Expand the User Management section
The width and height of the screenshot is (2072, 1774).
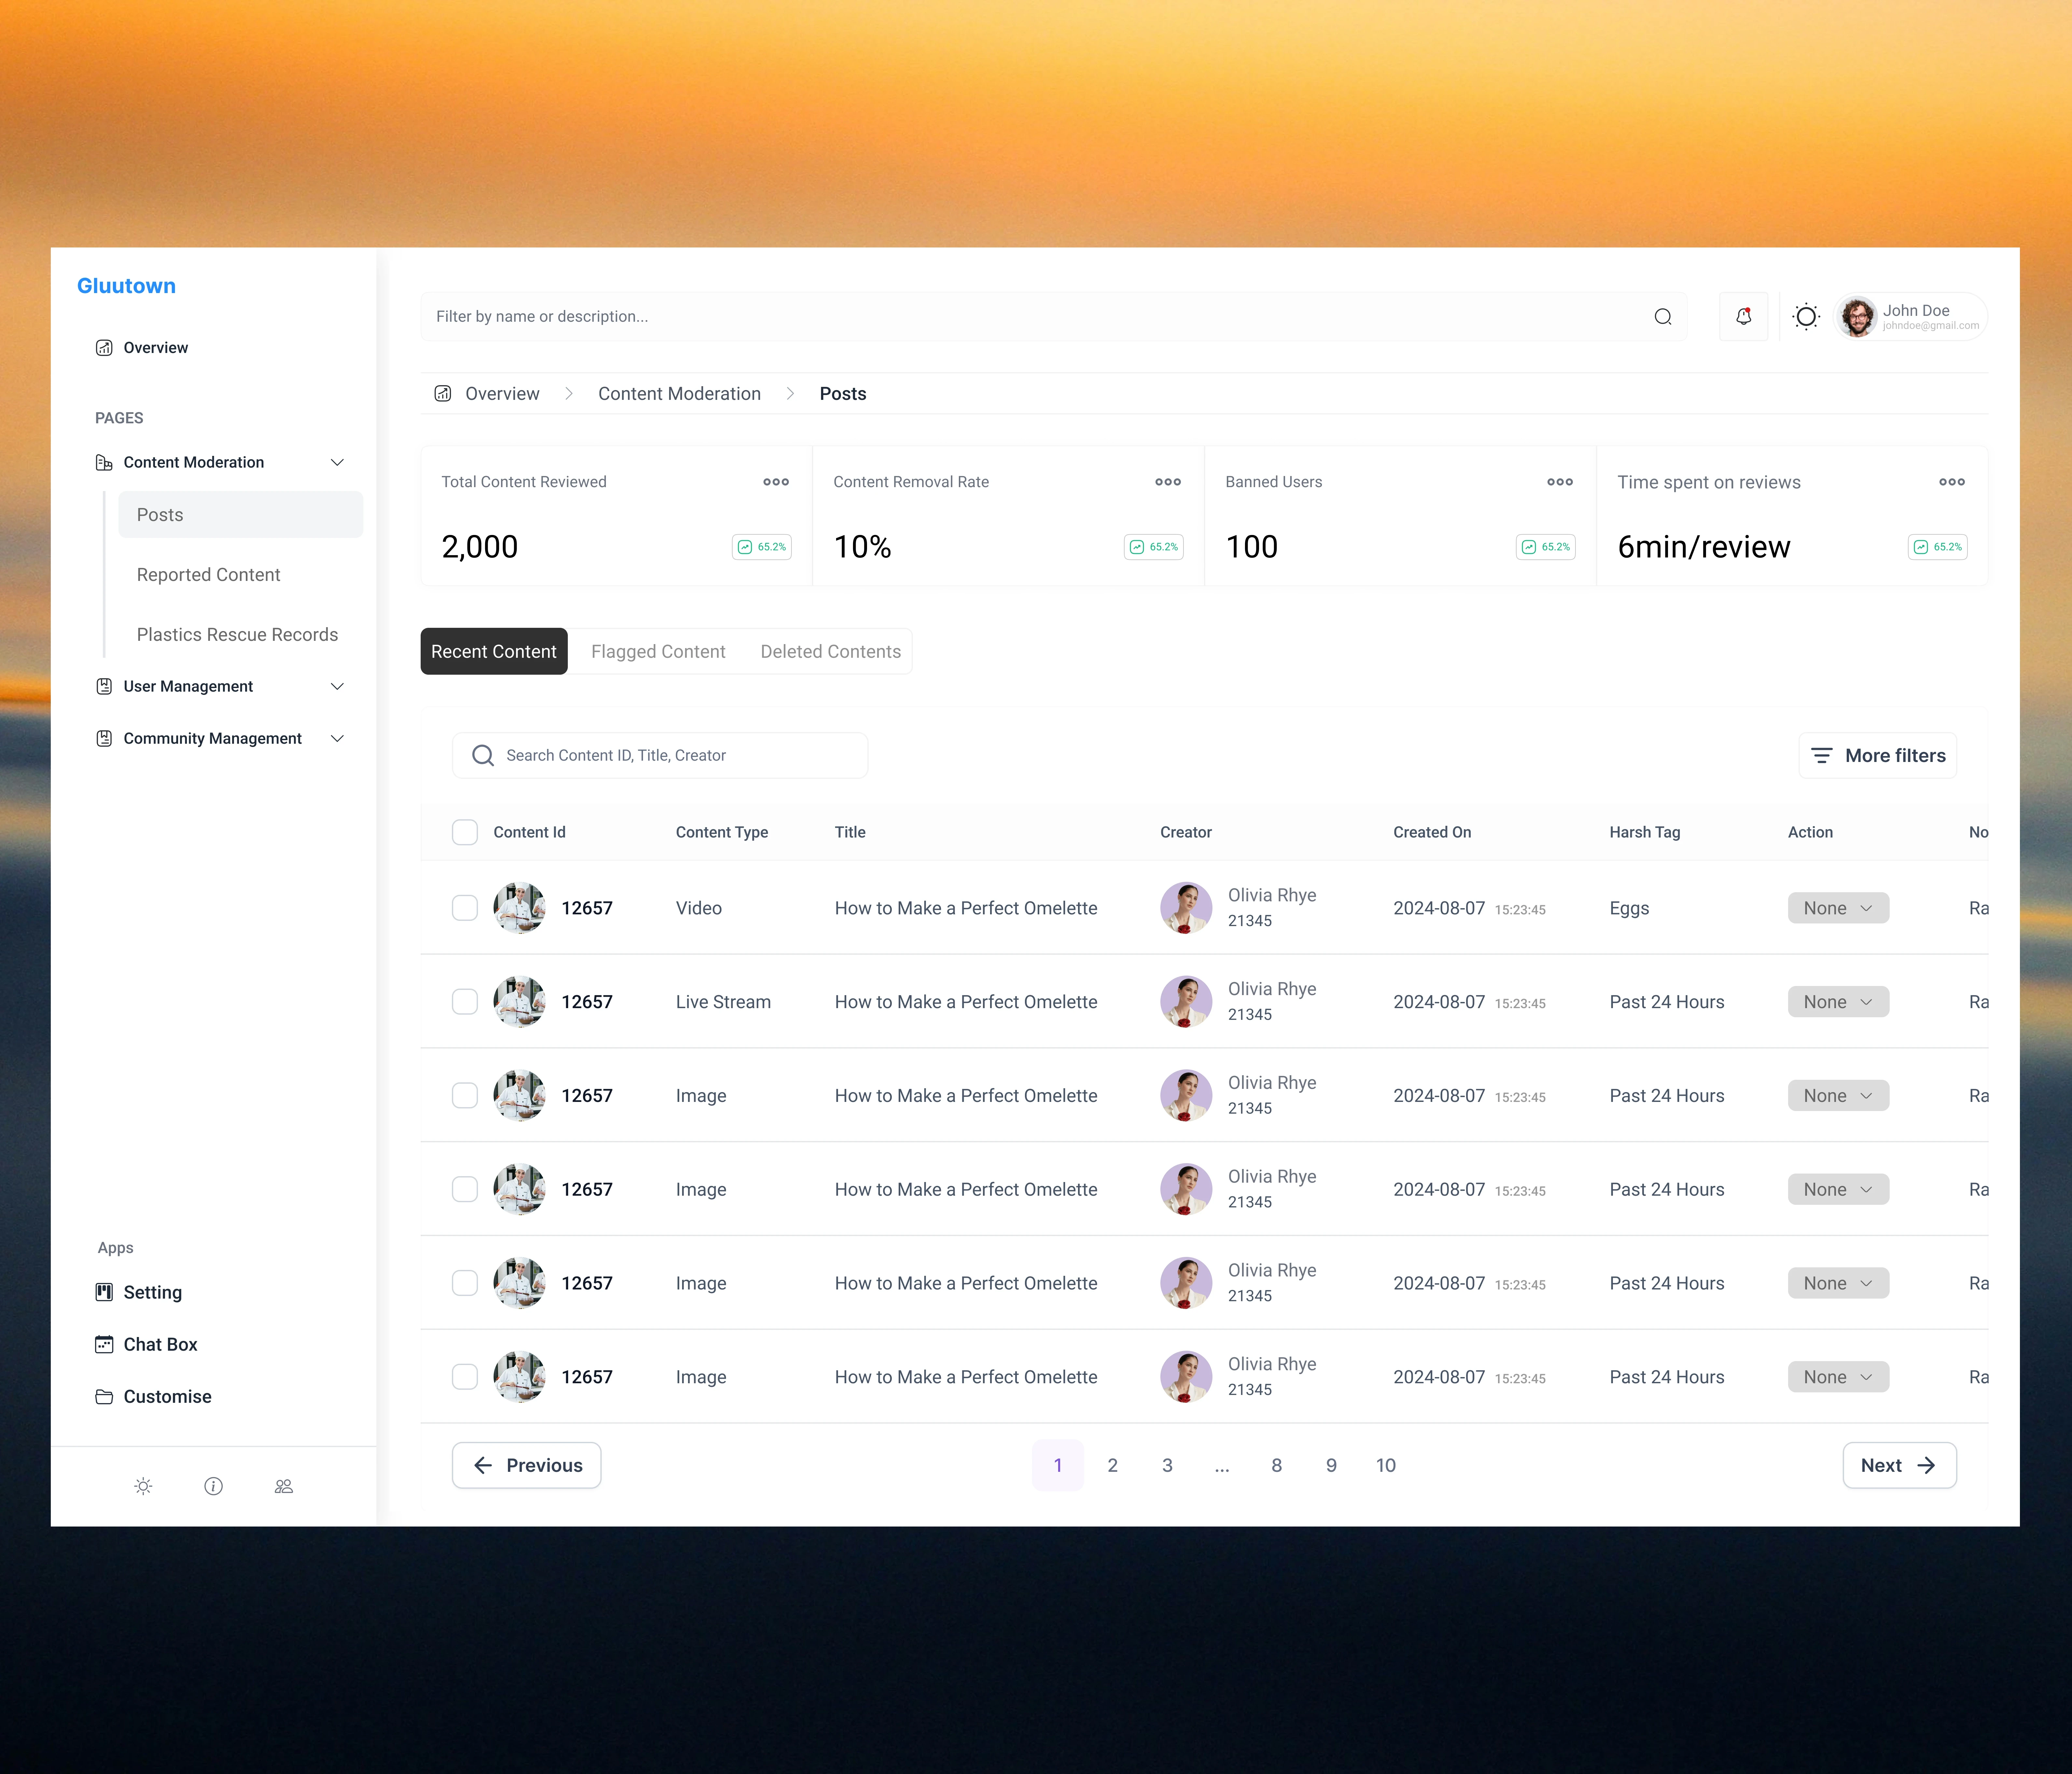pyautogui.click(x=337, y=686)
